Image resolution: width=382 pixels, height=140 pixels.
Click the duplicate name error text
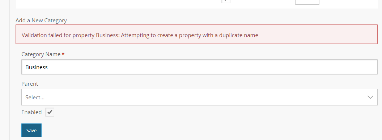click(190, 35)
